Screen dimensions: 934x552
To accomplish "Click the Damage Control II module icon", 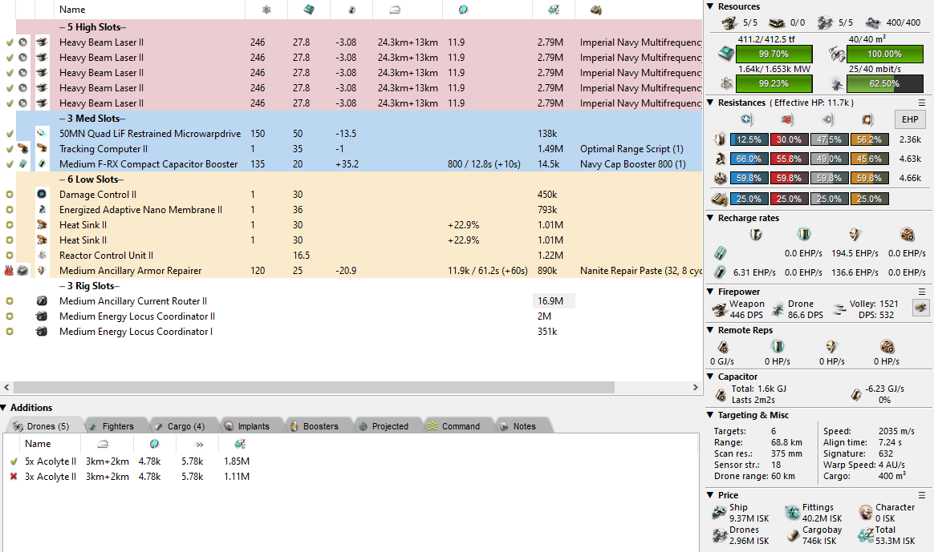I will pos(42,195).
